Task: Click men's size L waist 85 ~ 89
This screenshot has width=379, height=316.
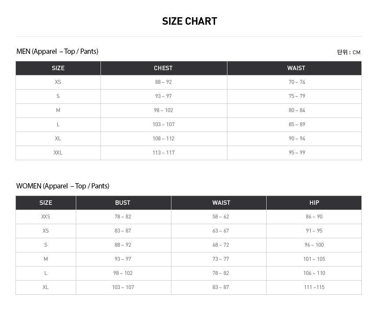Action: pyautogui.click(x=297, y=124)
